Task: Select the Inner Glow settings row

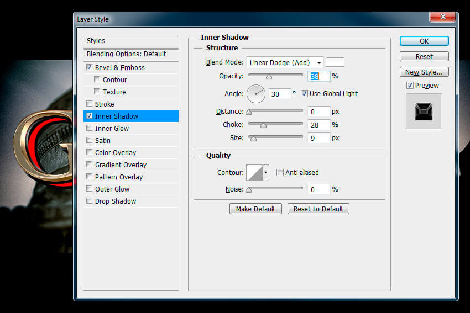Action: pyautogui.click(x=131, y=129)
